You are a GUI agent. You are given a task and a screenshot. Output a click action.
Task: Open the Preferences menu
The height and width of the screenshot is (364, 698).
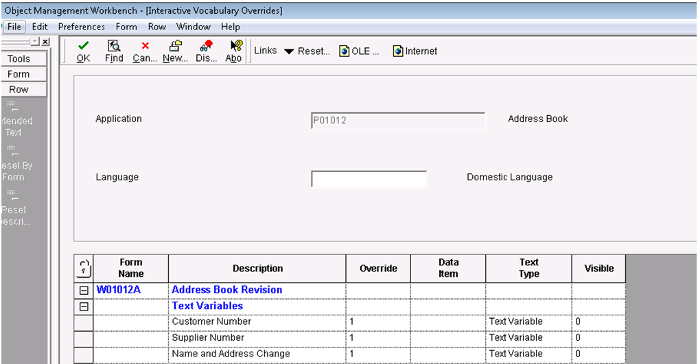tap(81, 27)
